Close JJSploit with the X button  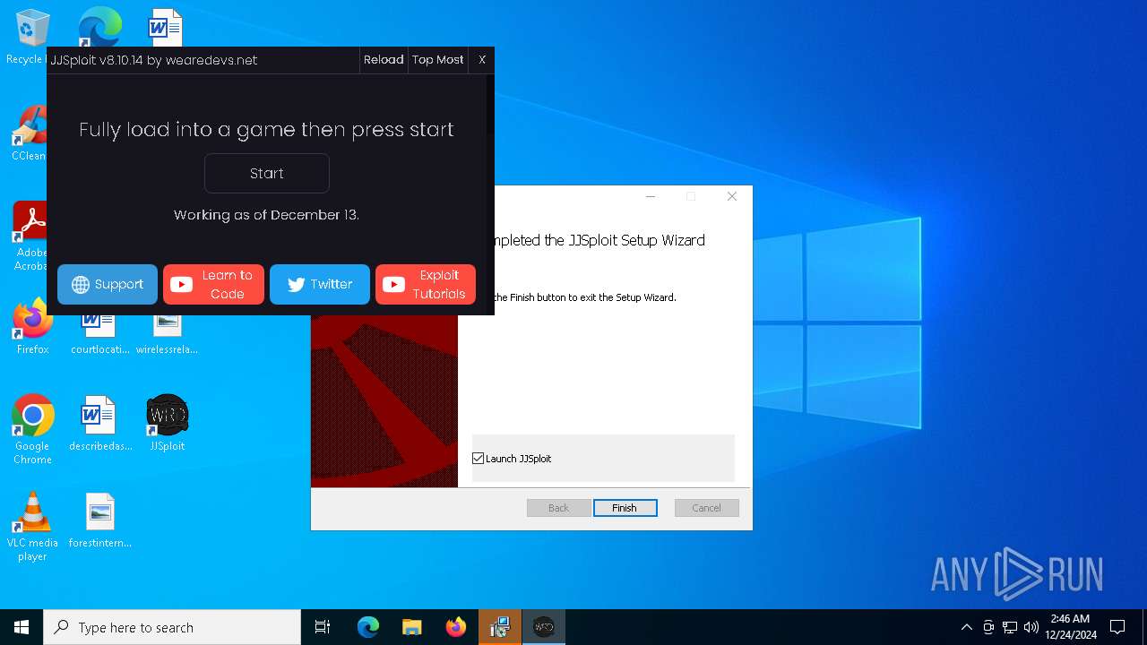(x=482, y=60)
